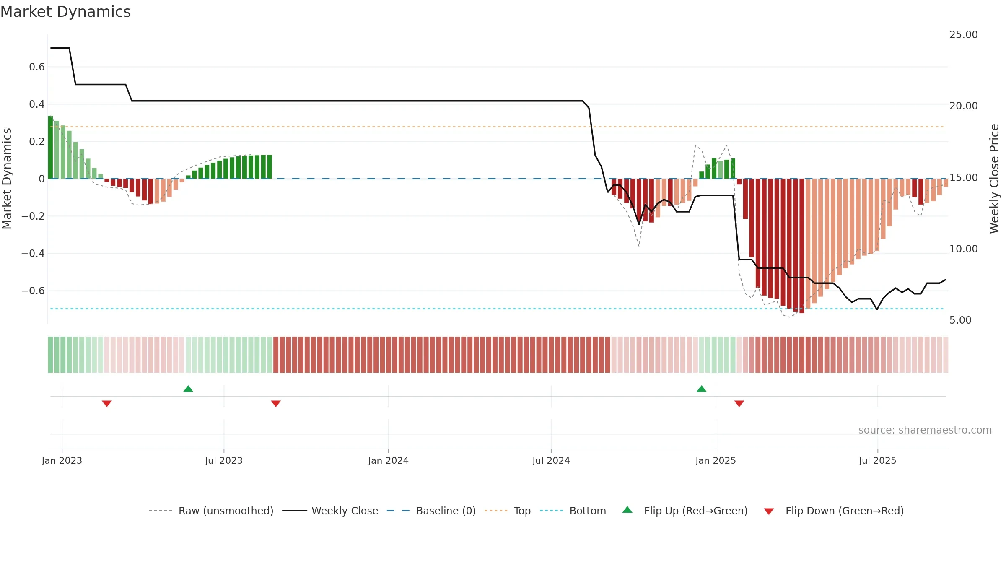This screenshot has height=566, width=1006.
Task: Click the Jul 2024 x-axis label
Action: (551, 460)
